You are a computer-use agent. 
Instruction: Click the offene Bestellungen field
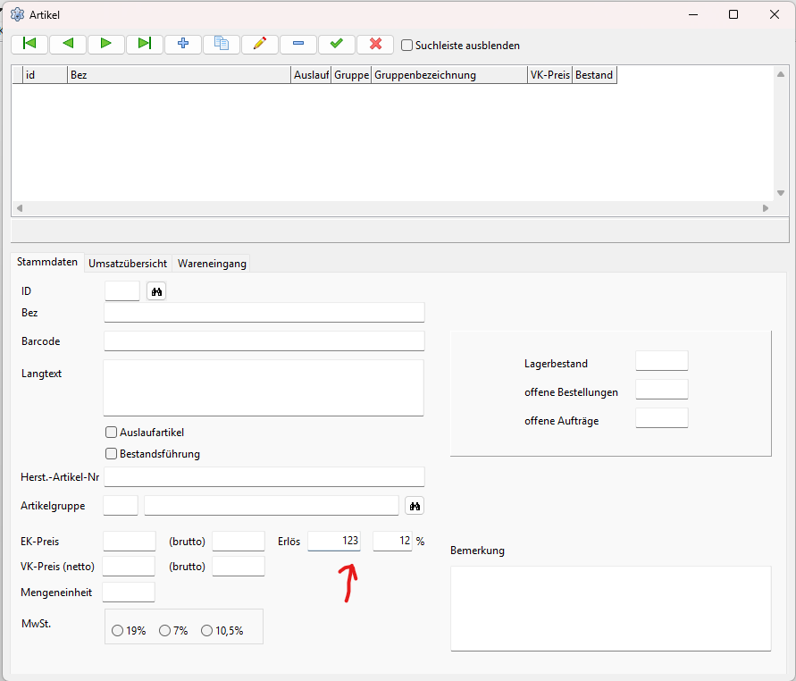point(662,390)
